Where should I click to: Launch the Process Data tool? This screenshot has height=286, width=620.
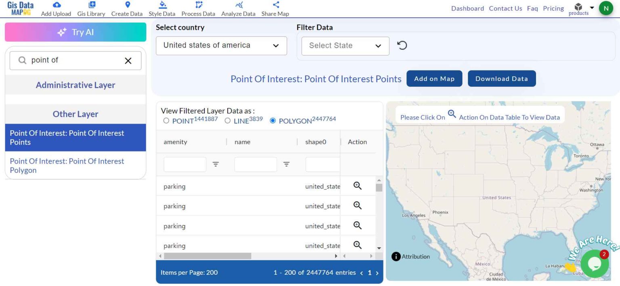[x=198, y=9]
